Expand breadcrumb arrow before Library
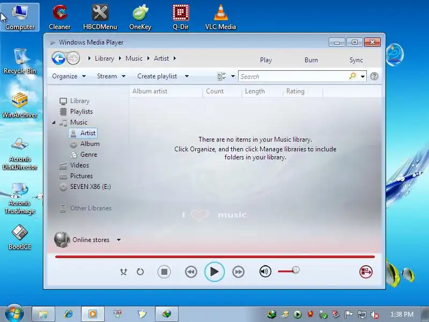 (x=89, y=58)
